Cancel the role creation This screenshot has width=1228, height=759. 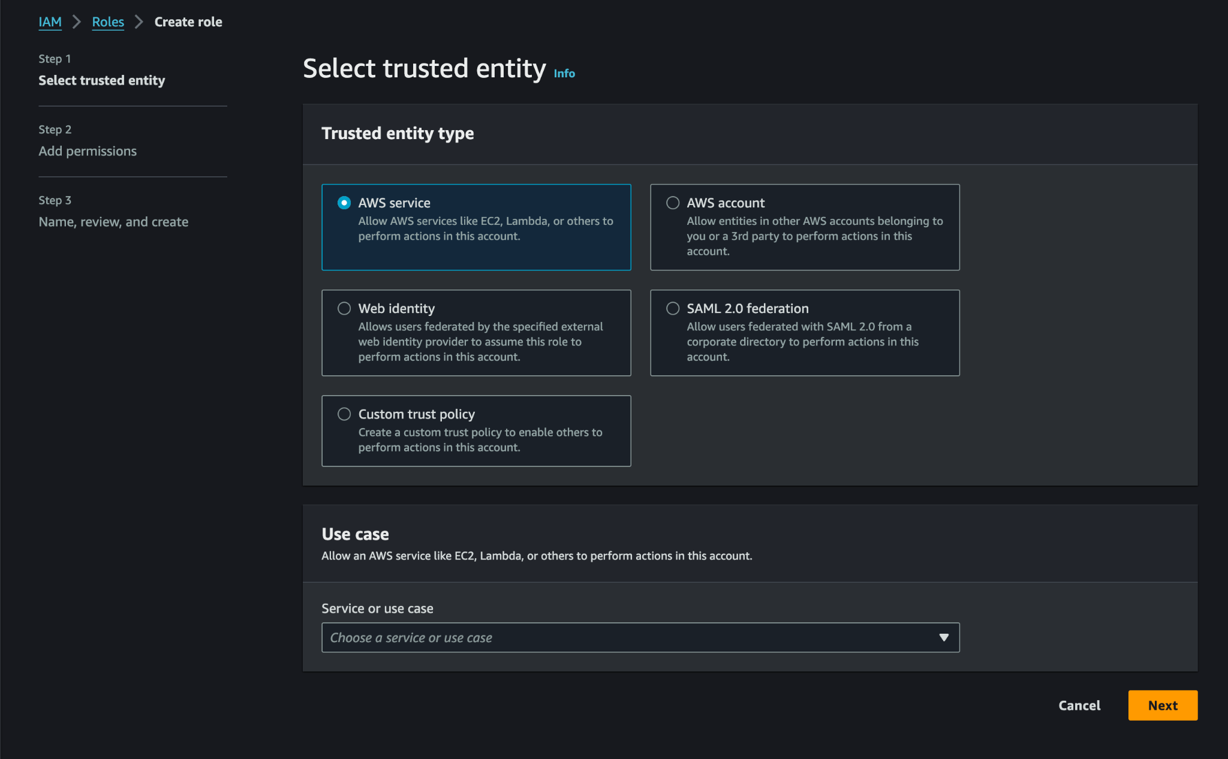1079,705
